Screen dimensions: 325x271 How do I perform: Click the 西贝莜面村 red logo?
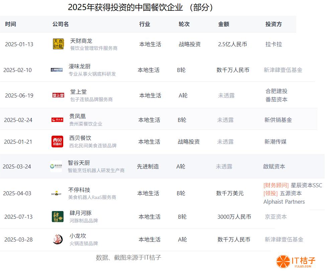[57, 142]
